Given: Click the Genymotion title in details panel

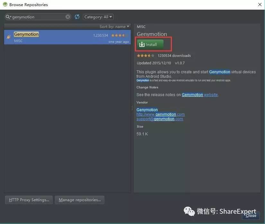Looking at the screenshot, I should [x=152, y=34].
